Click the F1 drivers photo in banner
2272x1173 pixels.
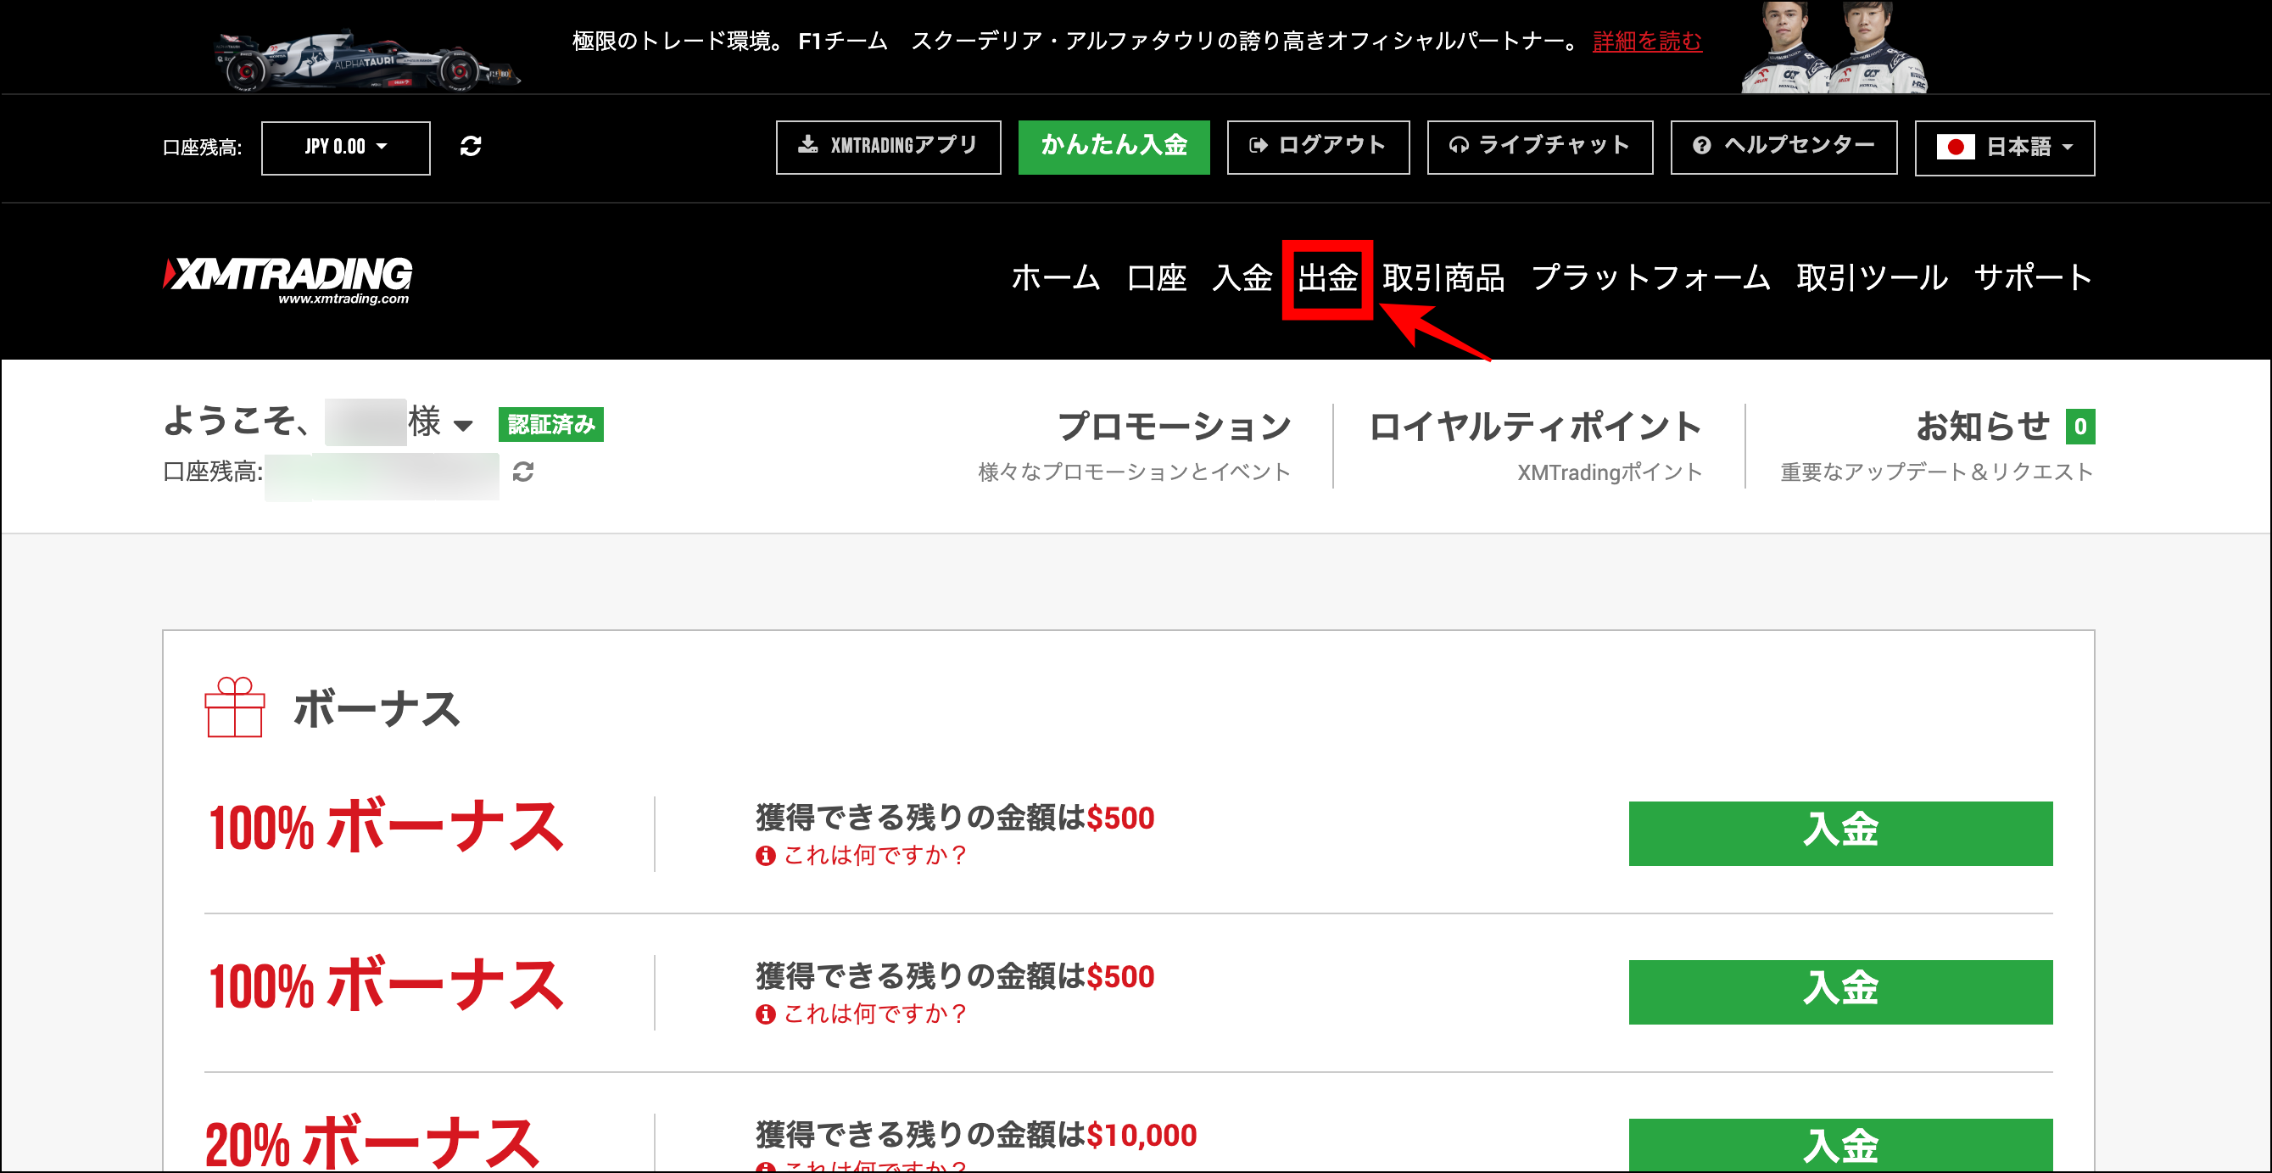click(x=1834, y=47)
